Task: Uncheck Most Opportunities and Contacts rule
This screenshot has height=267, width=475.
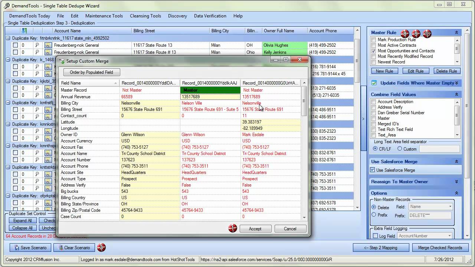Action: [374, 51]
